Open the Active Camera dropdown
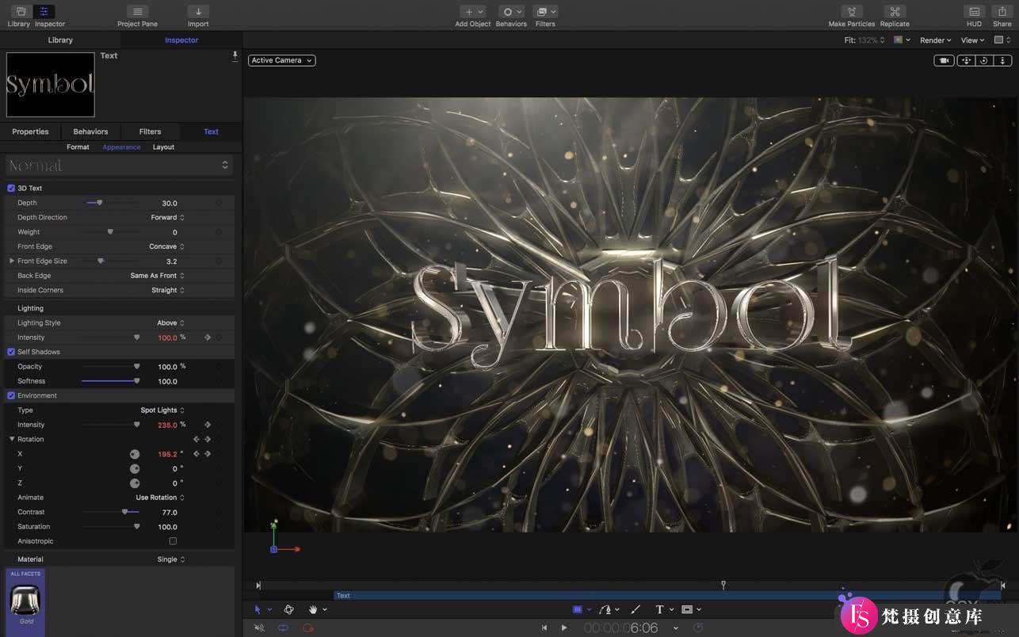 (x=281, y=60)
